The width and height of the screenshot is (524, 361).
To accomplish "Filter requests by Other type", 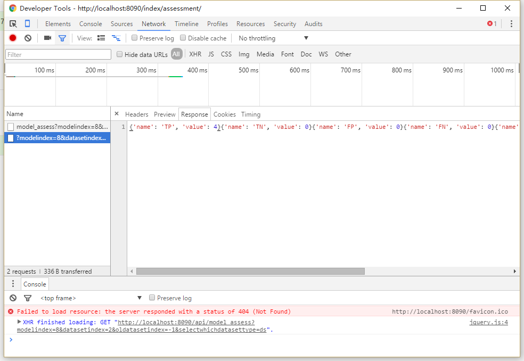I will point(343,54).
